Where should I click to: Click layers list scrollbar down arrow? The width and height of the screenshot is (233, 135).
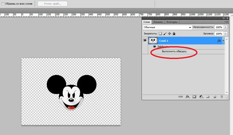pyautogui.click(x=227, y=93)
